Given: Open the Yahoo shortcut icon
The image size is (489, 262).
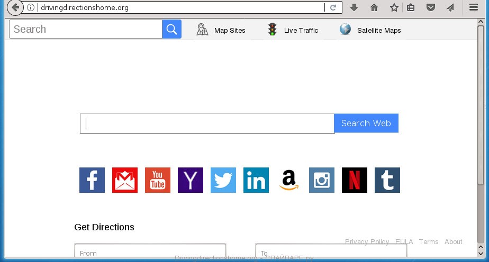Looking at the screenshot, I should [191, 180].
